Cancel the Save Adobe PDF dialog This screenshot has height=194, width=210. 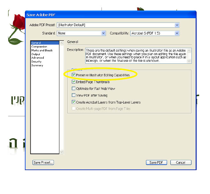tap(181, 162)
